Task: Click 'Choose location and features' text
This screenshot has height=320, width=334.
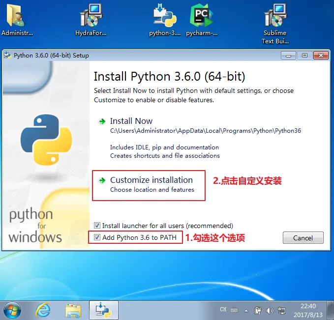Action: tap(152, 189)
